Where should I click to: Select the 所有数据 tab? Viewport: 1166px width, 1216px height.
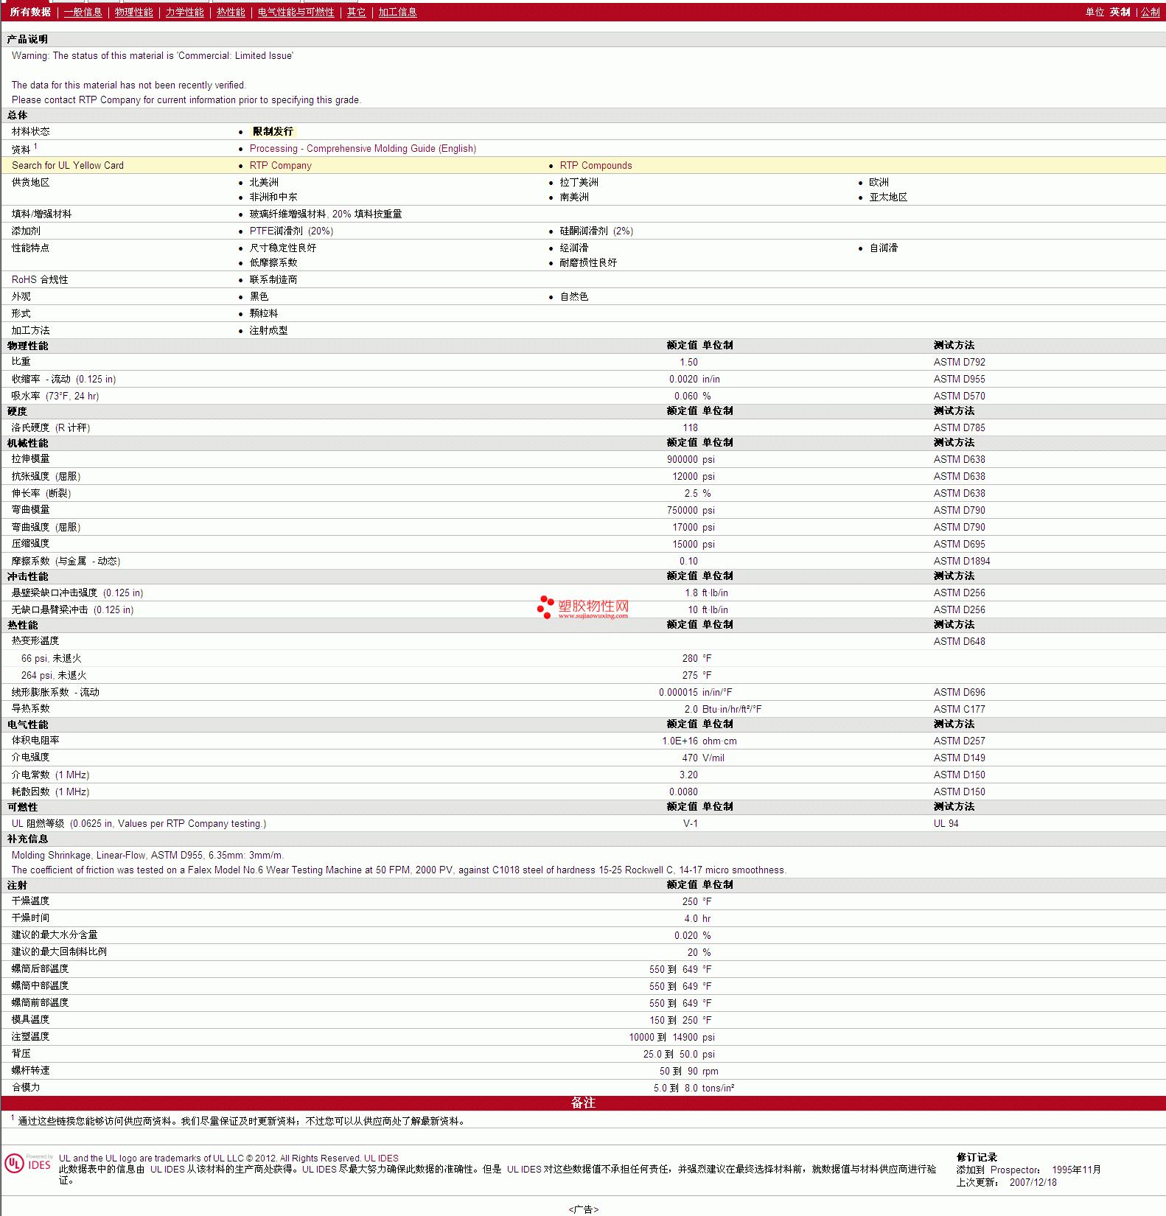30,12
